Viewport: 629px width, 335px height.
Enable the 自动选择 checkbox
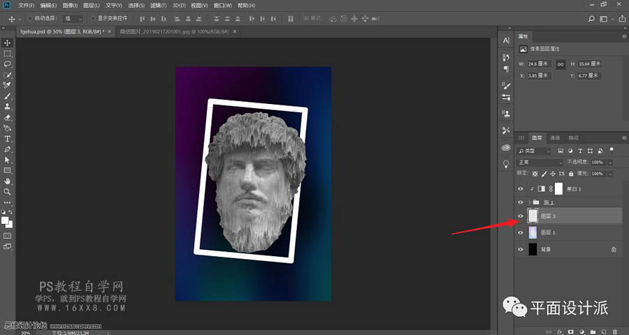point(29,18)
